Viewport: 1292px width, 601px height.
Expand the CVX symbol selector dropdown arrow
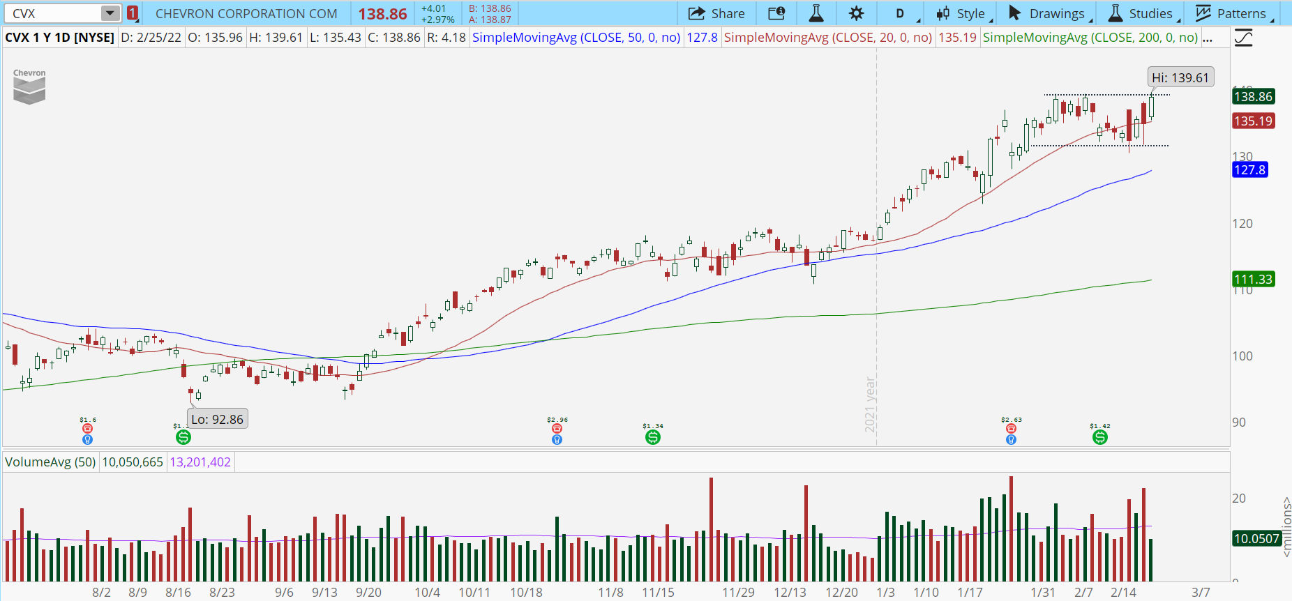[110, 13]
